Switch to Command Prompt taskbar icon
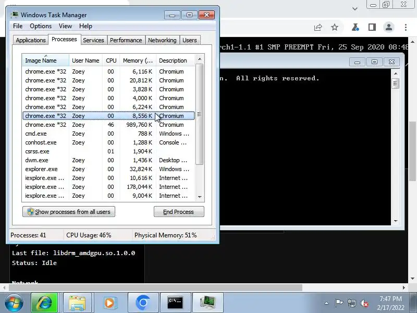This screenshot has height=313, width=417. pyautogui.click(x=175, y=303)
